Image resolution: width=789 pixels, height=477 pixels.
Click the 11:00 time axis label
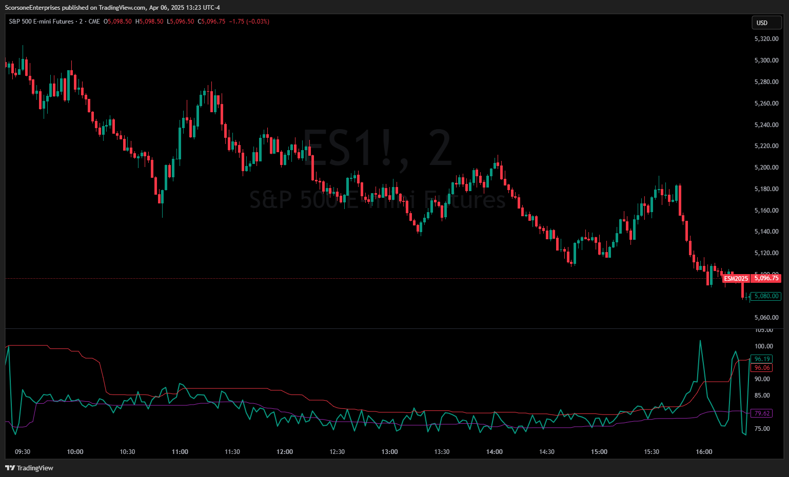pos(180,452)
